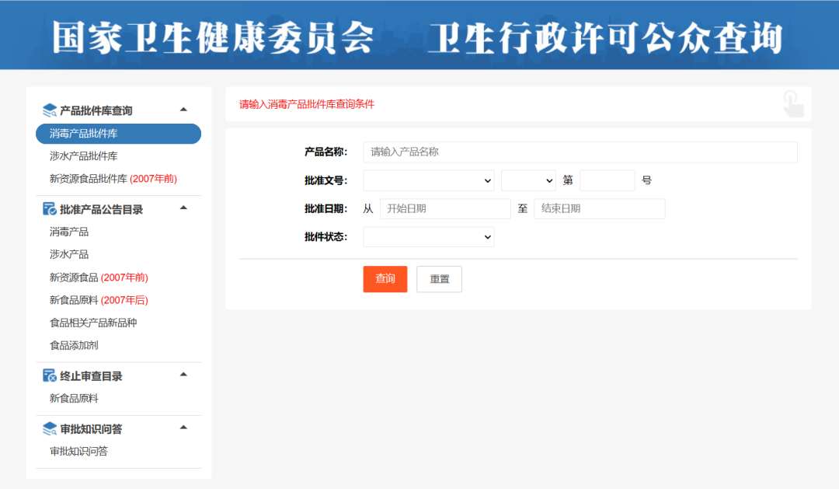This screenshot has width=839, height=489.
Task: Open the first 批准文号 dropdown
Action: point(429,180)
